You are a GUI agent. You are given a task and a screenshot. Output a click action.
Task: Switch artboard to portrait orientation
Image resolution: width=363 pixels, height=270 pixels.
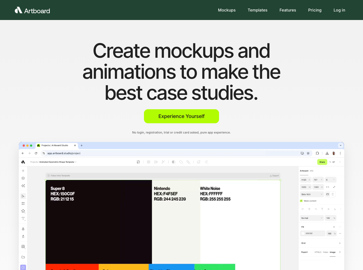coord(333,194)
